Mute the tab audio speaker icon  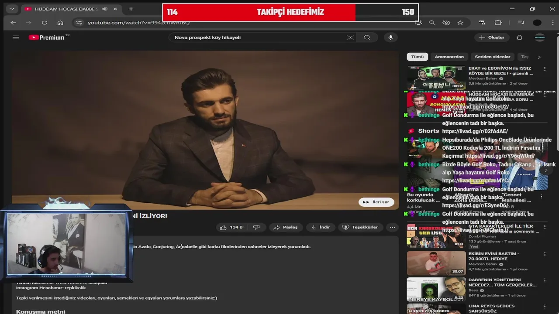tap(105, 9)
